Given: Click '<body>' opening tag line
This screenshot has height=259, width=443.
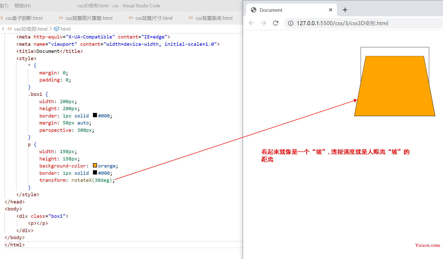Looking at the screenshot, I should 13,209.
